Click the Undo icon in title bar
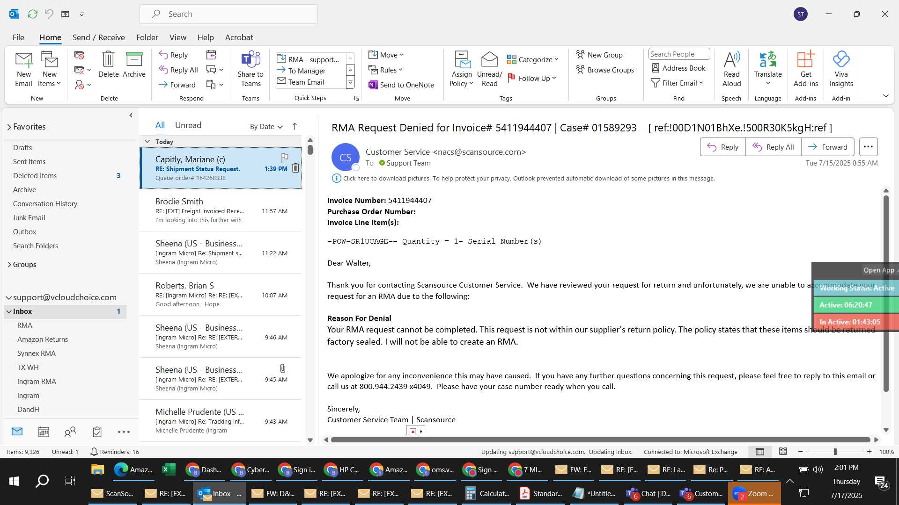 pos(49,14)
